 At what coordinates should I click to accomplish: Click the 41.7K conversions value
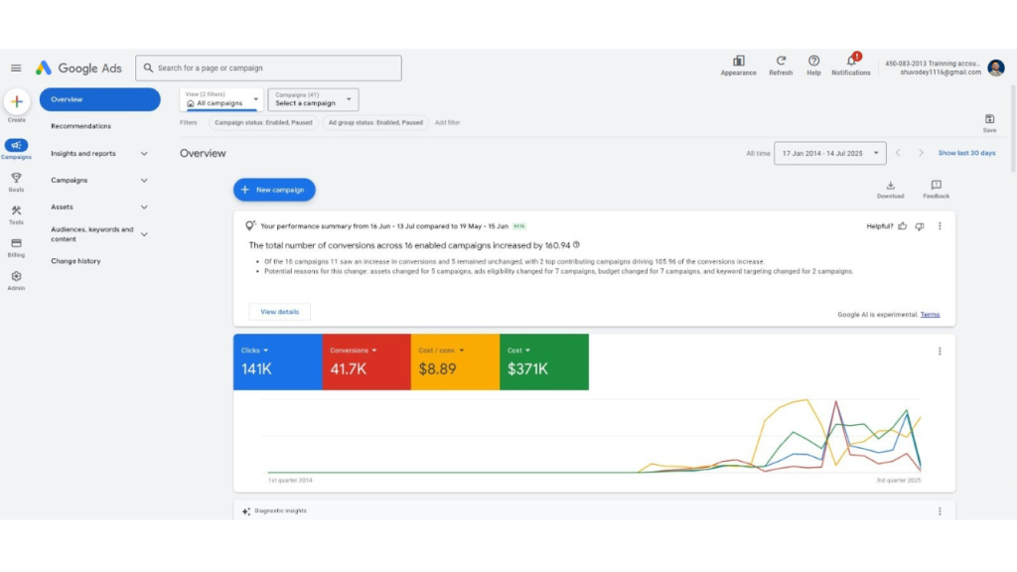tap(349, 369)
